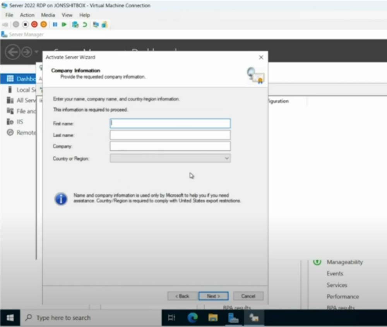Click into the Company text field
The image size is (387, 327).
[x=170, y=146]
